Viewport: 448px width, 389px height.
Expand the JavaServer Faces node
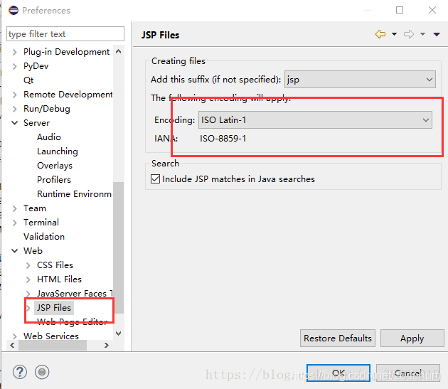28,294
